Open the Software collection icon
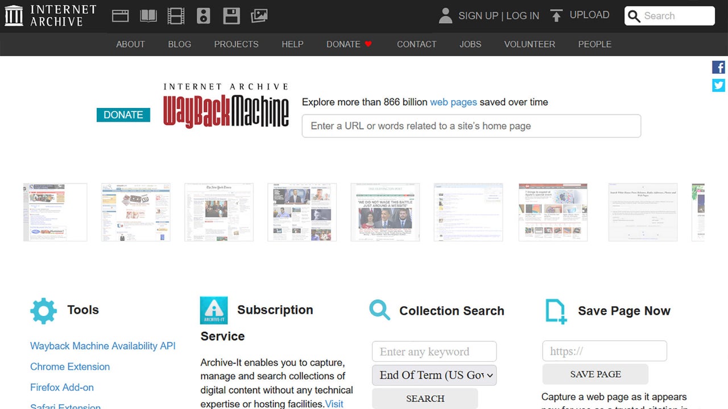Viewport: 728px width, 409px height. [231, 15]
